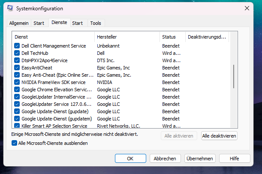Close the Systemkonfiguration dialog
This screenshot has height=174, width=262.
point(247,8)
